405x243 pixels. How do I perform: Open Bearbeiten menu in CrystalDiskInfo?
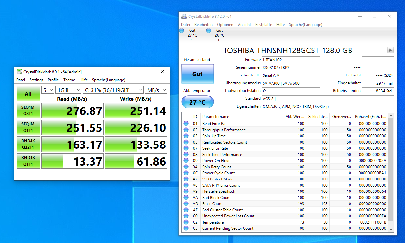pos(203,25)
